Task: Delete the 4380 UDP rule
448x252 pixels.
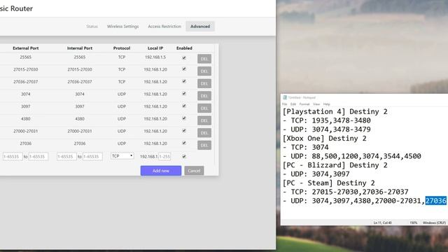Action: (204, 120)
